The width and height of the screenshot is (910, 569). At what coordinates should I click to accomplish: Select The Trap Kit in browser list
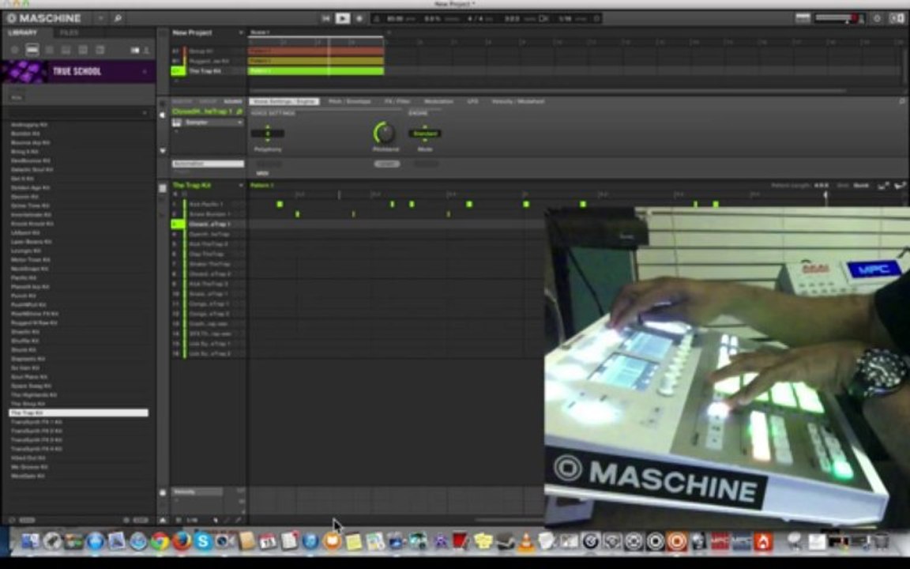(78, 413)
